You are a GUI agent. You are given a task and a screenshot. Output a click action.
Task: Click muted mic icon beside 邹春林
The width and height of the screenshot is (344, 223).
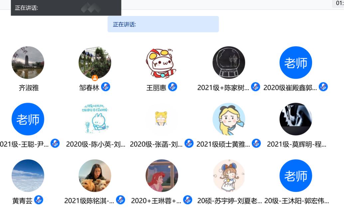point(105,87)
